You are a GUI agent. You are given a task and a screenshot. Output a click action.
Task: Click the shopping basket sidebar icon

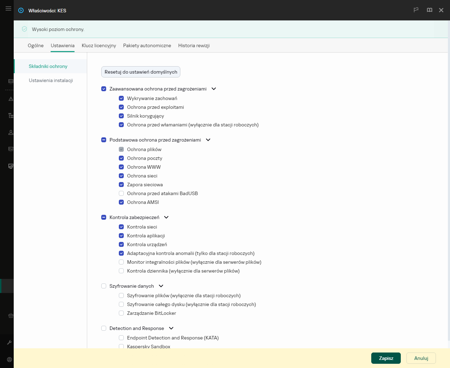point(11,316)
